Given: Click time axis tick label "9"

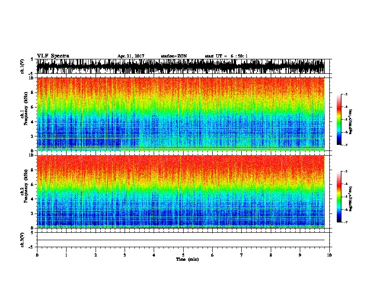Looking at the screenshot, I should tap(300, 255).
